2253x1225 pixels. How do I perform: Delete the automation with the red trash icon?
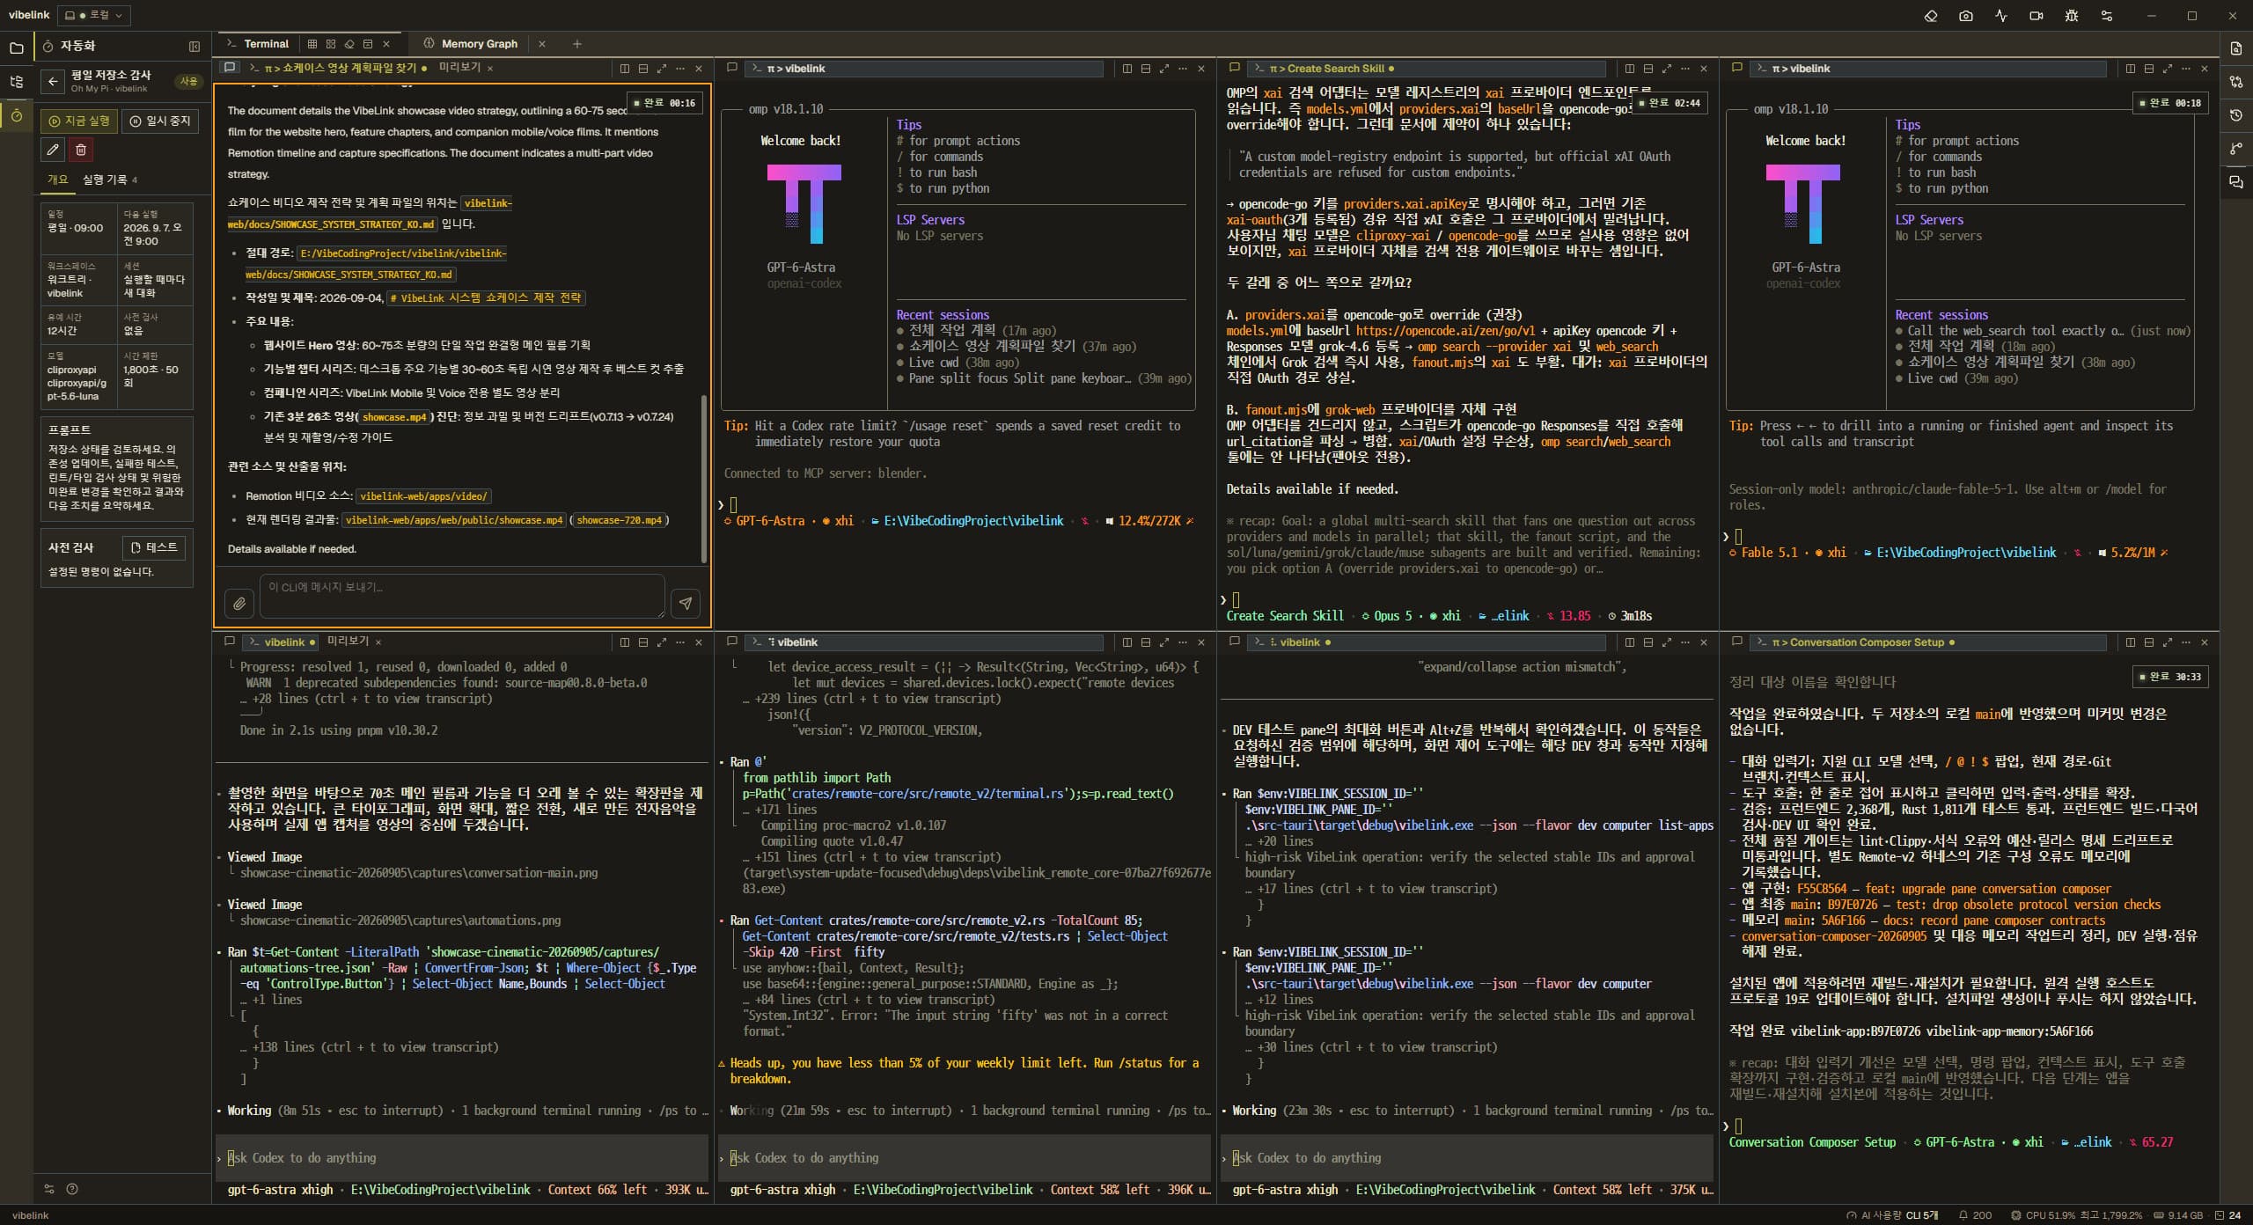pyautogui.click(x=81, y=150)
